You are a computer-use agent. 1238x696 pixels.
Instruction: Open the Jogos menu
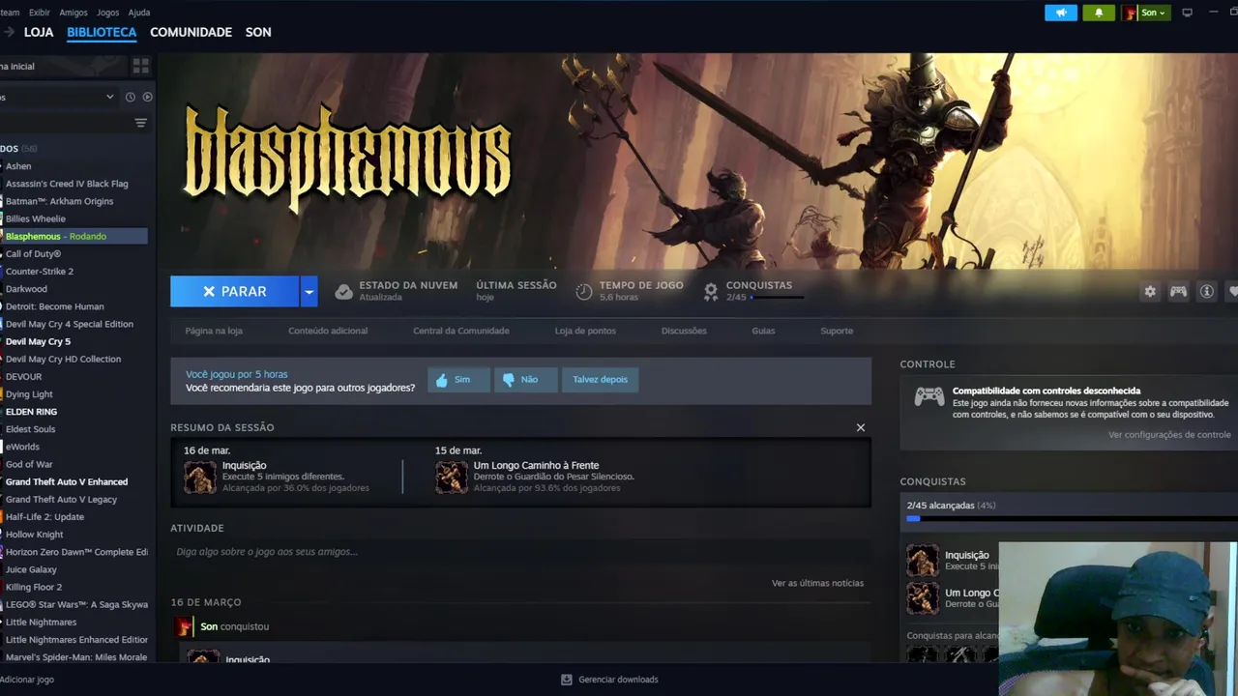(108, 13)
